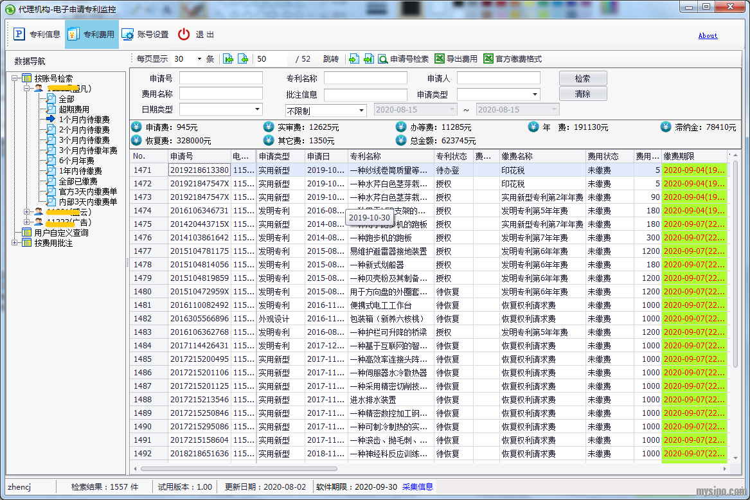Expand the 按费用批注 tree node
Viewport: 750px width, 500px height.
coord(15,243)
